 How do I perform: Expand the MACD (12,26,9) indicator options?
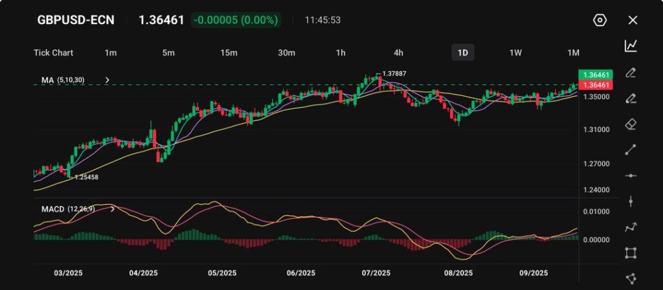[x=113, y=209]
